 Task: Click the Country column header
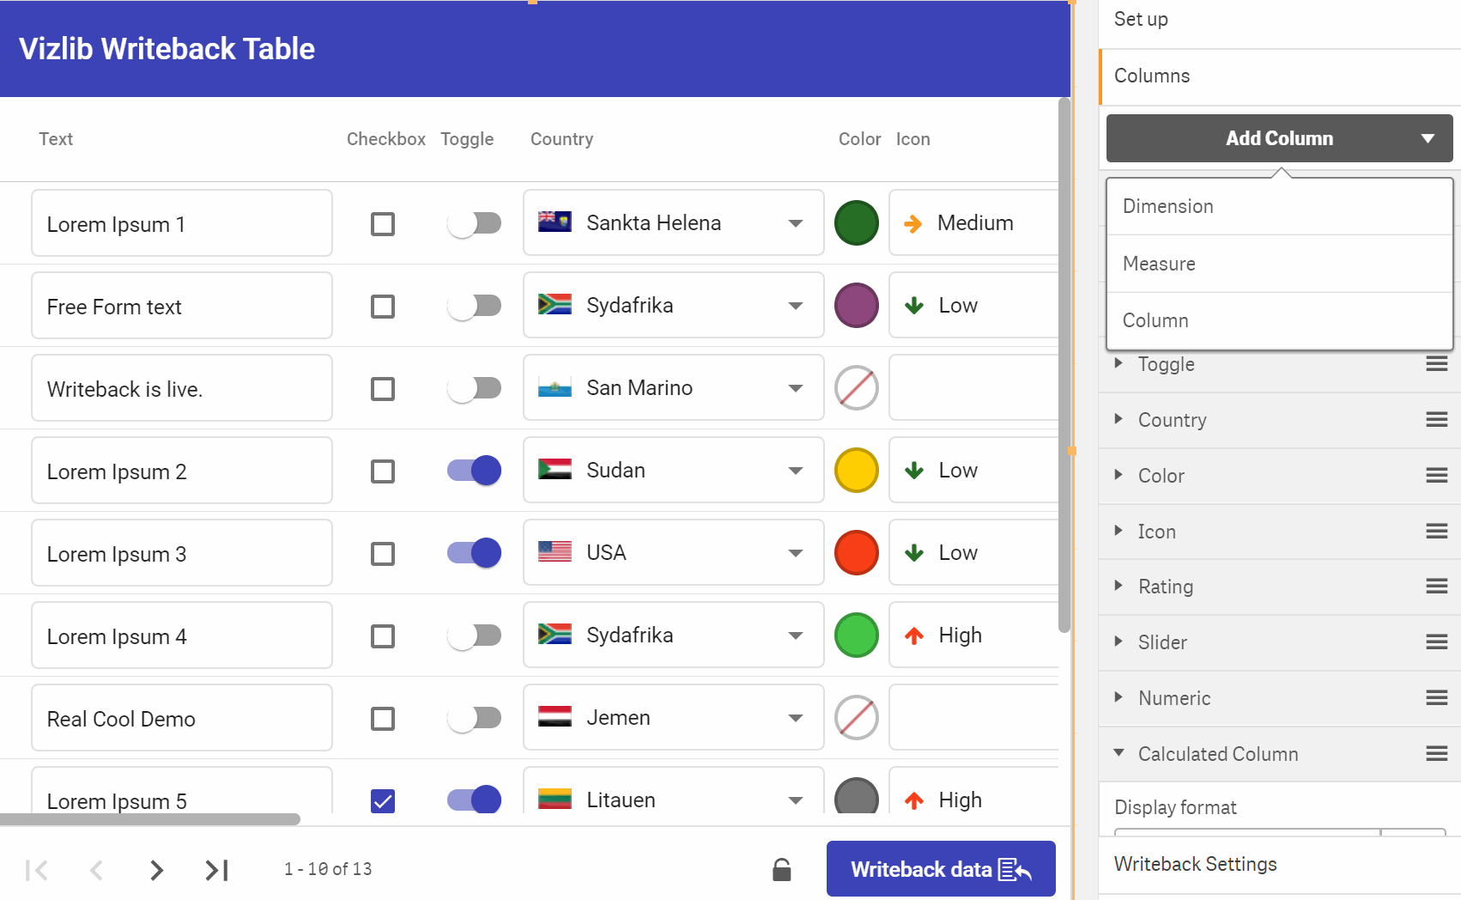(561, 139)
